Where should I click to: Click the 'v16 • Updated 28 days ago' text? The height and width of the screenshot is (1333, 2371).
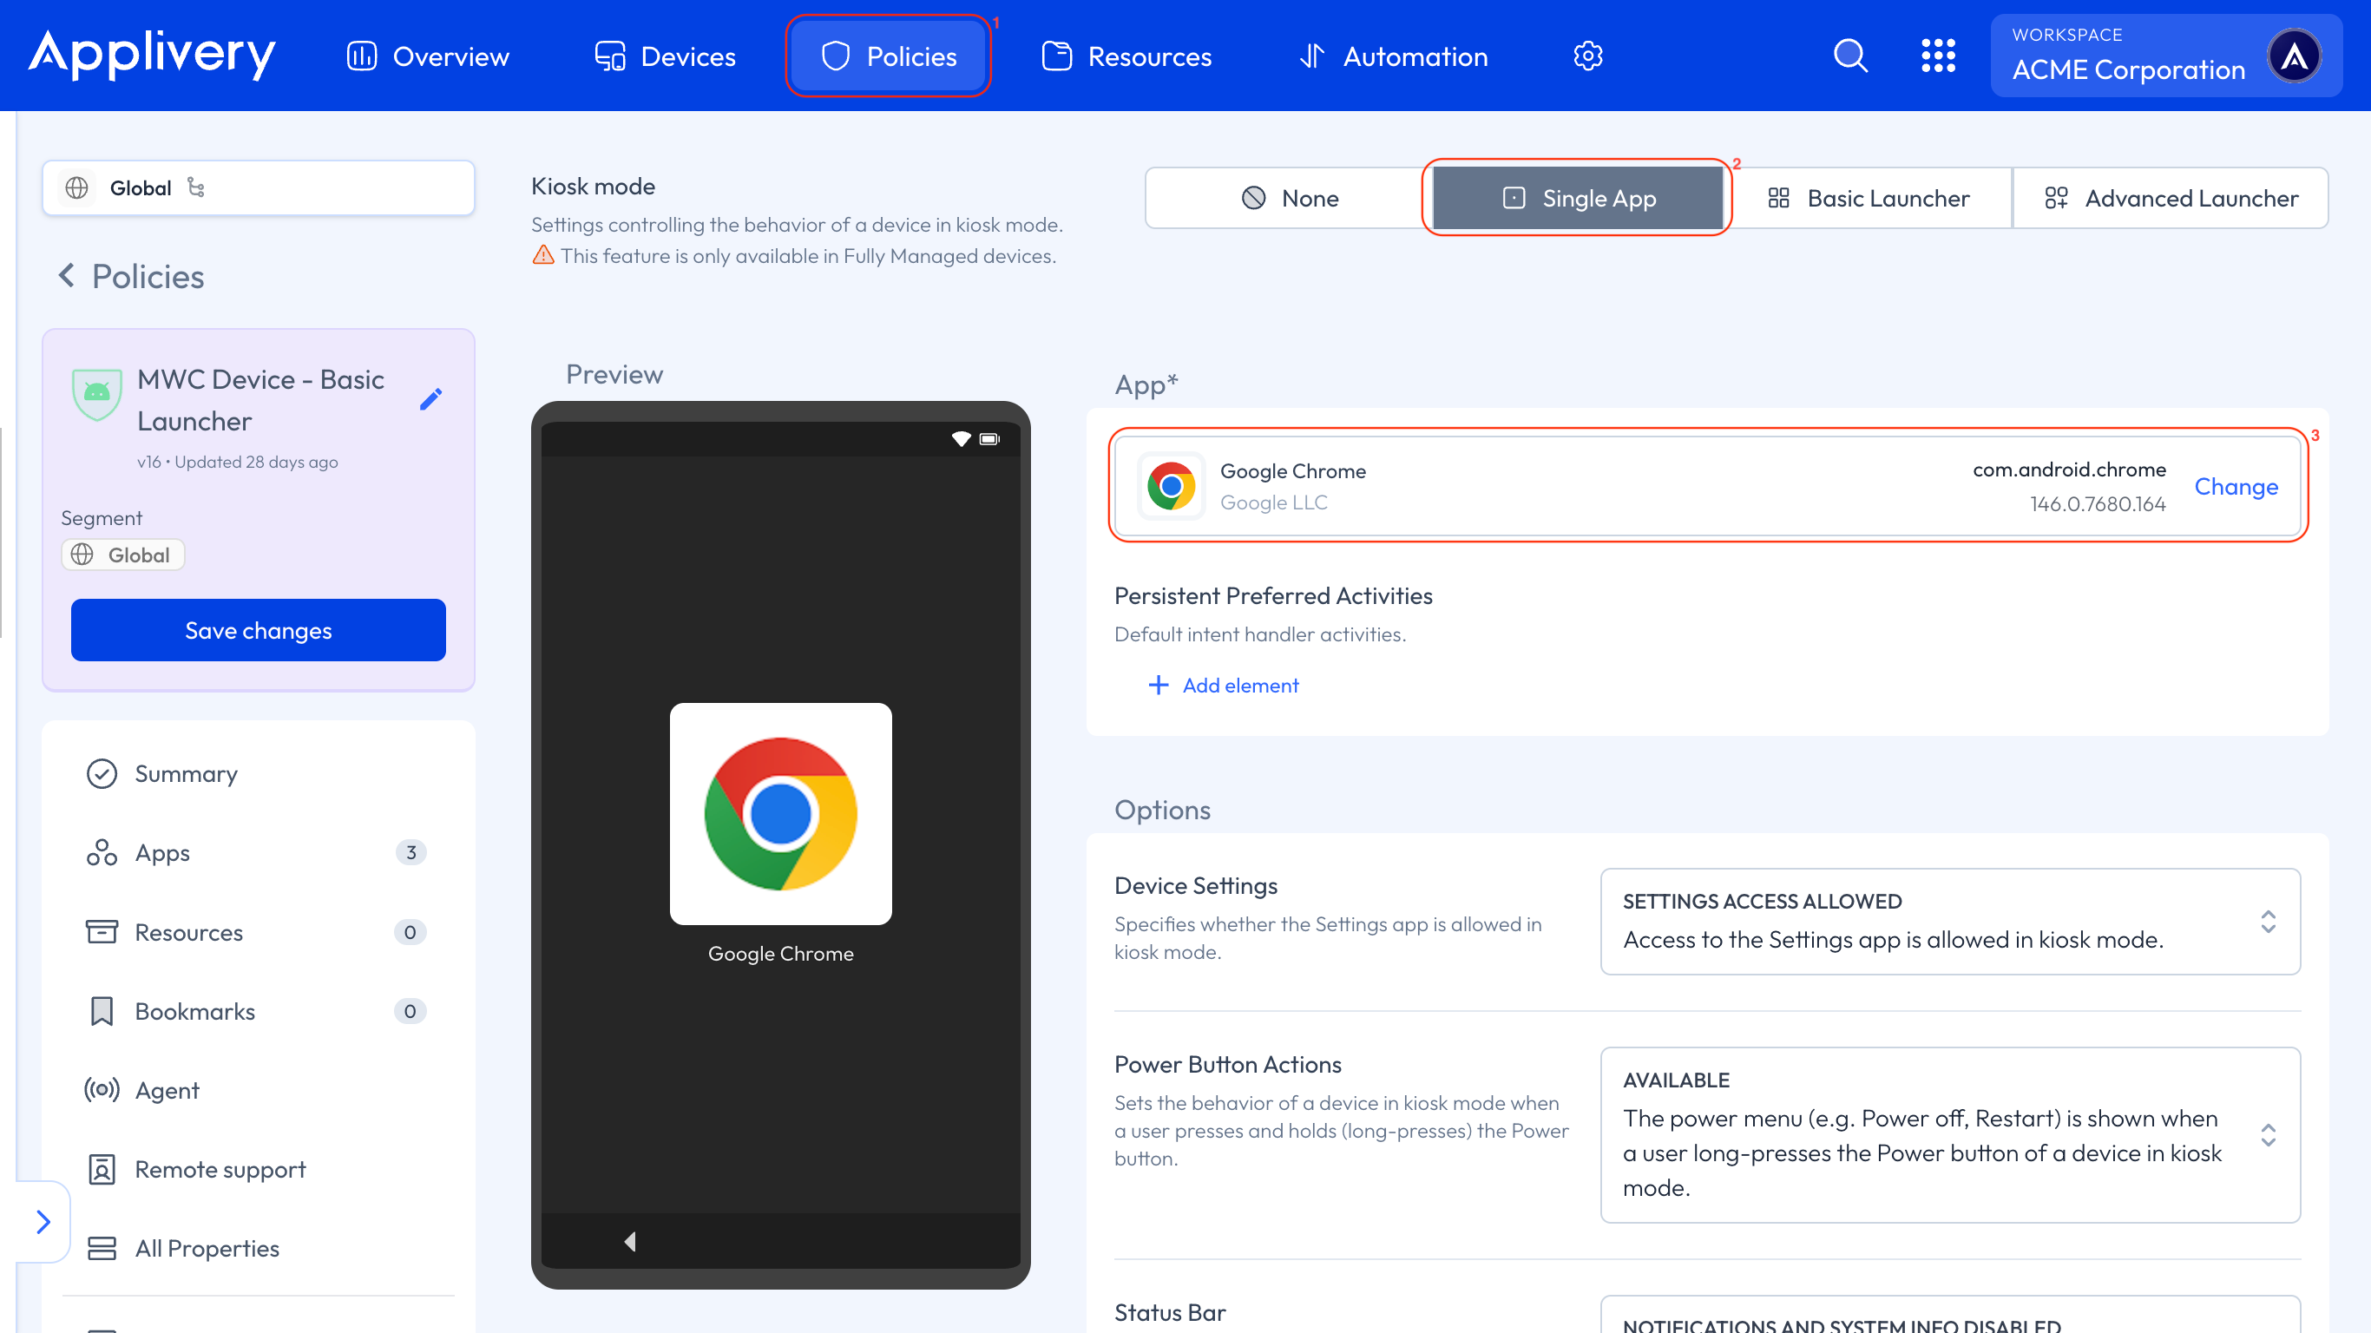click(x=238, y=463)
